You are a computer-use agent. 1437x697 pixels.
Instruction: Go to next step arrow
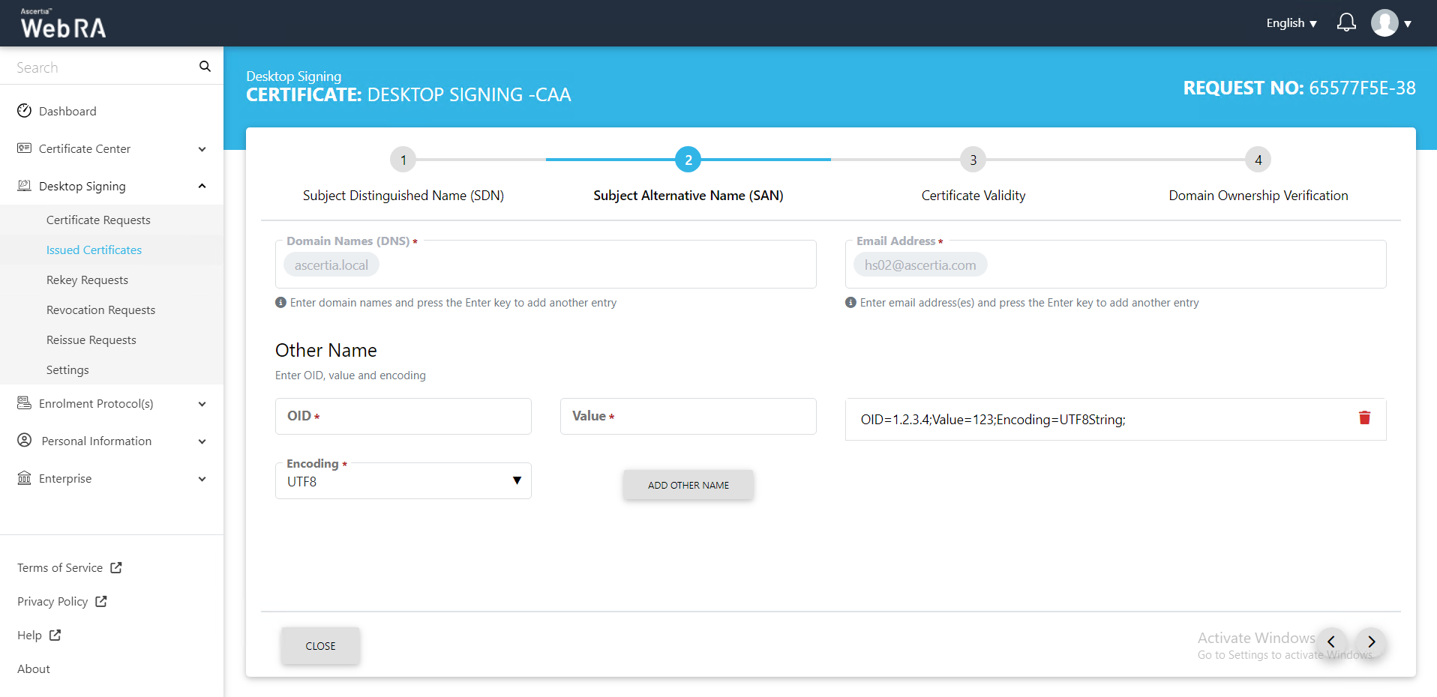tap(1371, 642)
